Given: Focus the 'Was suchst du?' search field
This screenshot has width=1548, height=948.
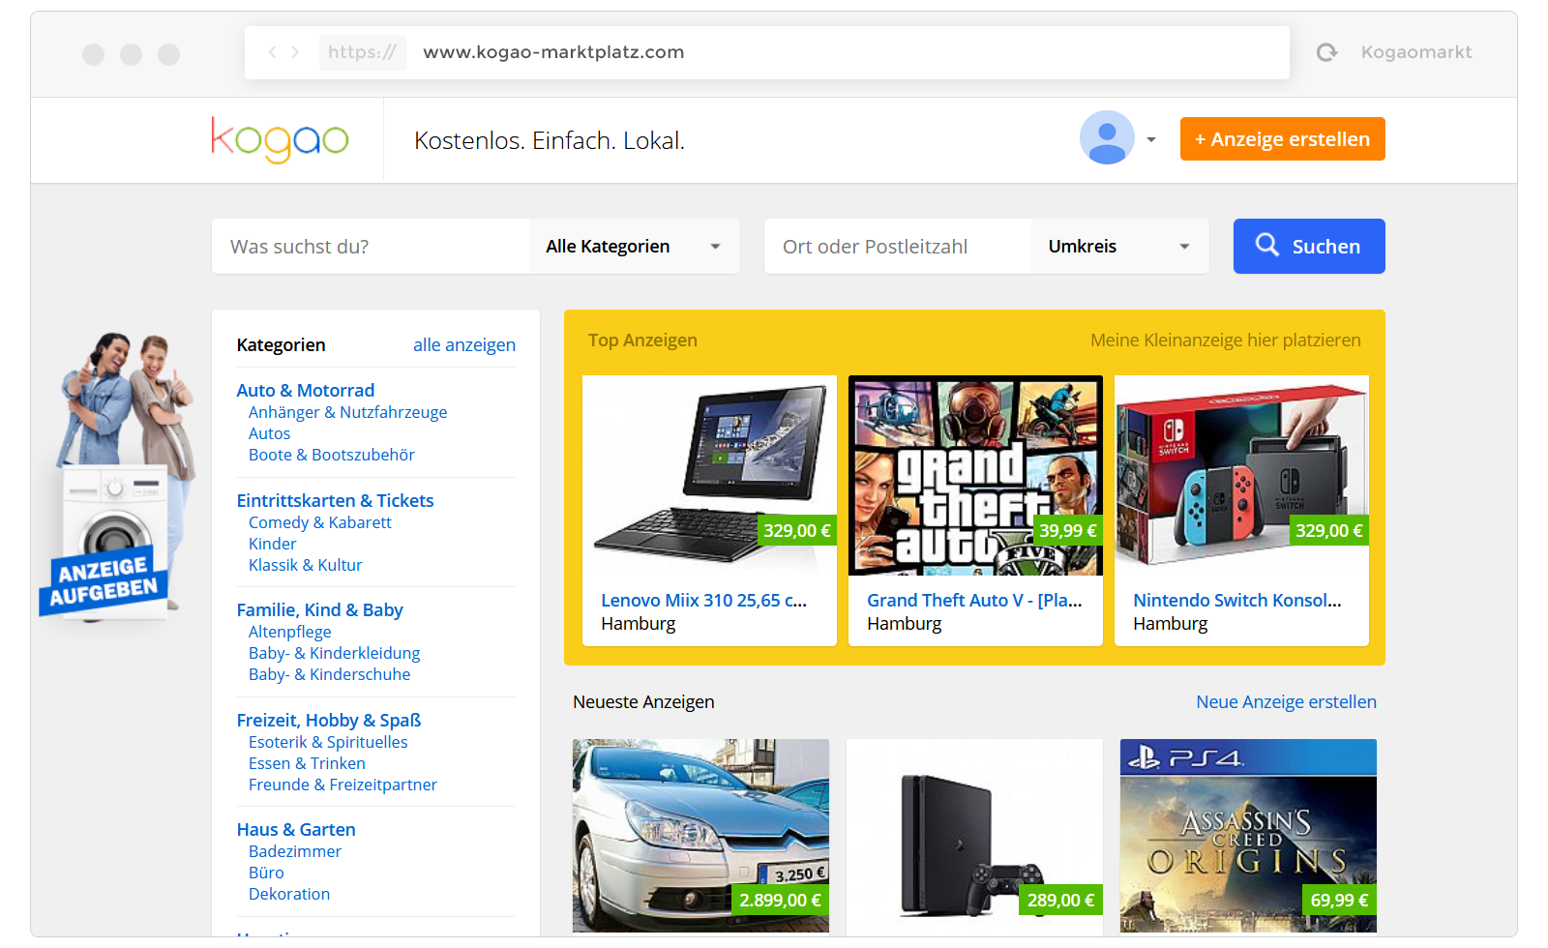Looking at the screenshot, I should 371,247.
